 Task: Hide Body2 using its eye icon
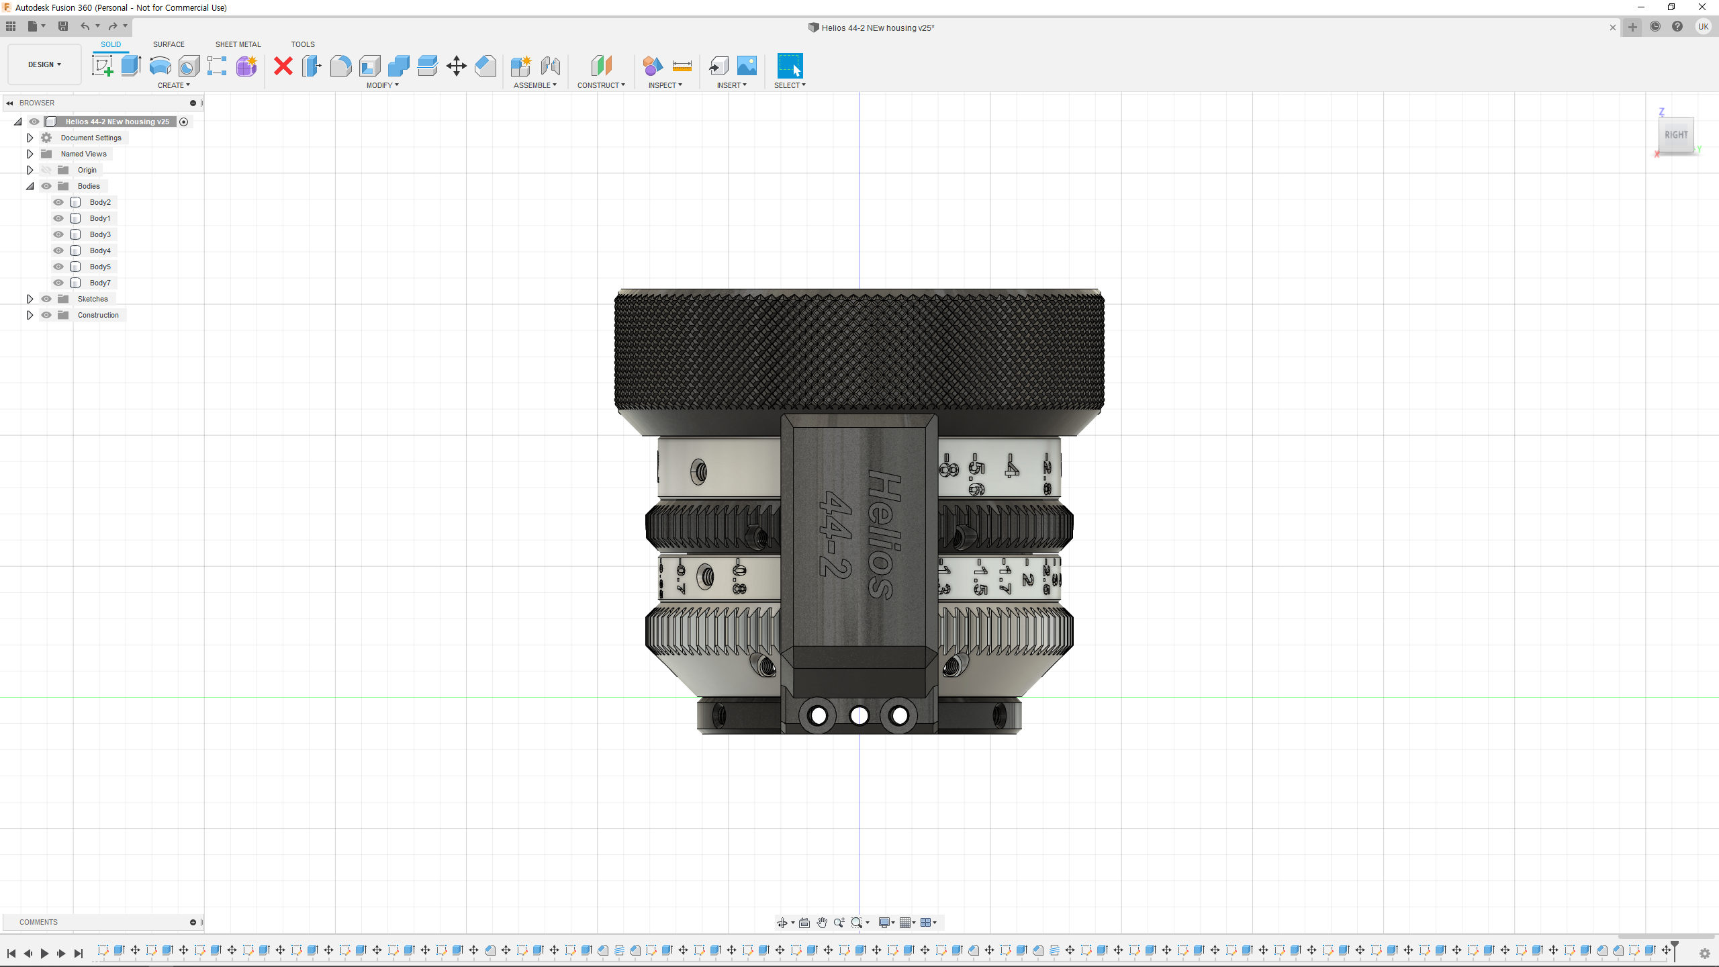click(58, 202)
